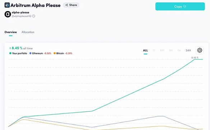
Task: Click the Copy portfolio button
Action: tap(180, 6)
